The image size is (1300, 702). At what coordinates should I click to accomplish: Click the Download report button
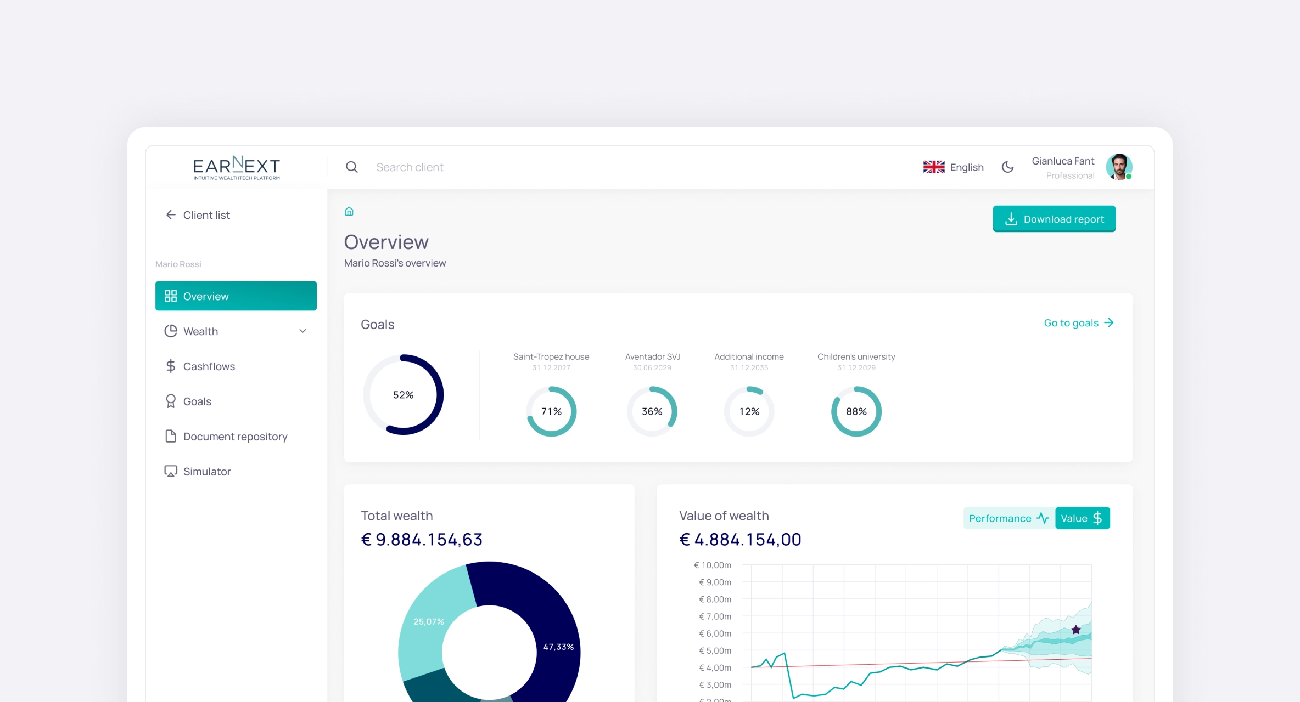(x=1054, y=219)
